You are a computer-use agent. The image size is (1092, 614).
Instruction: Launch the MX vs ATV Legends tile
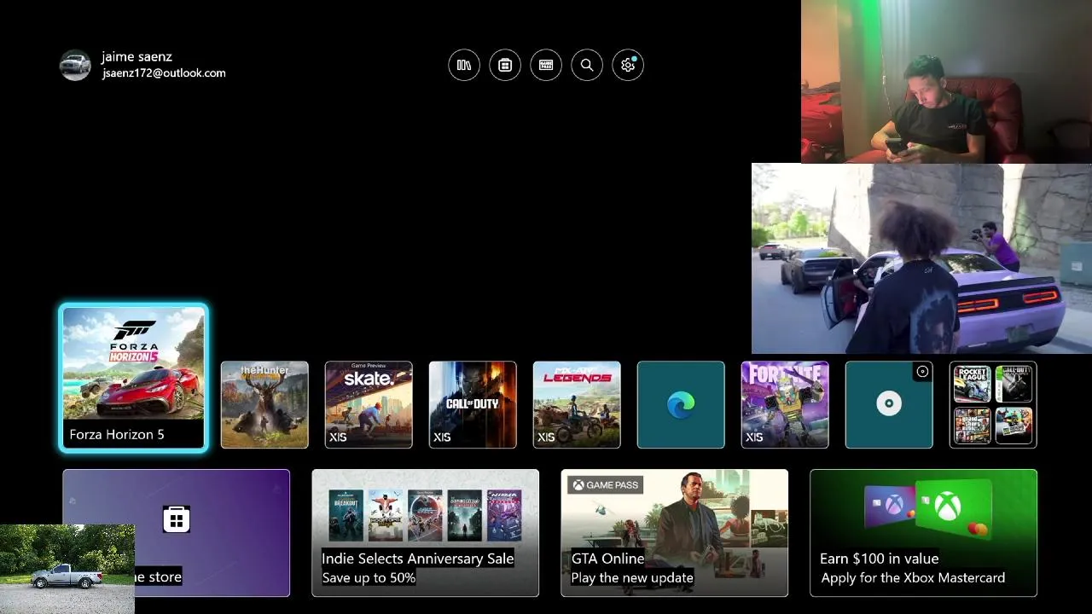pos(577,404)
